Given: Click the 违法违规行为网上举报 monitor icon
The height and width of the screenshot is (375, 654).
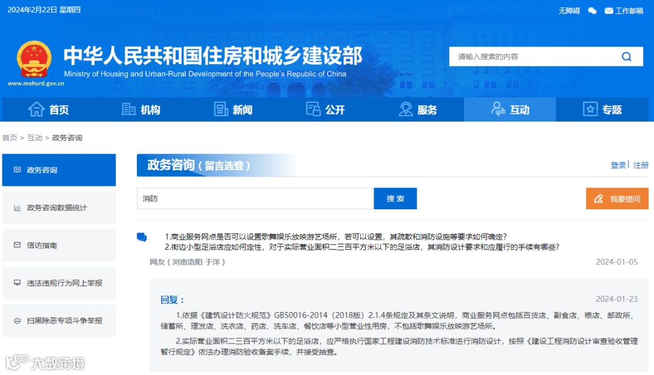Looking at the screenshot, I should (17, 282).
